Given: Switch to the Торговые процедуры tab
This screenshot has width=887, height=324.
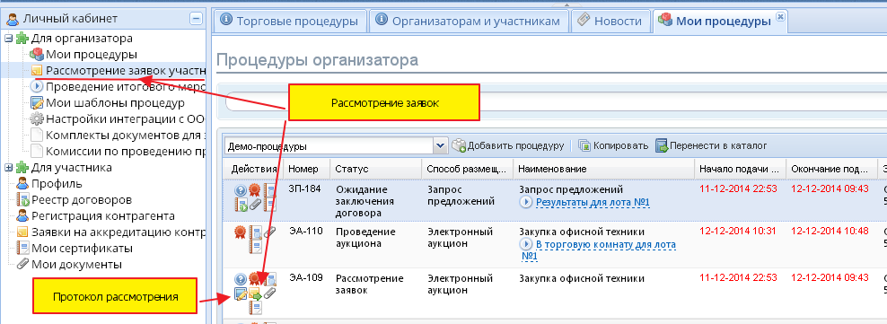Looking at the screenshot, I should click(290, 21).
